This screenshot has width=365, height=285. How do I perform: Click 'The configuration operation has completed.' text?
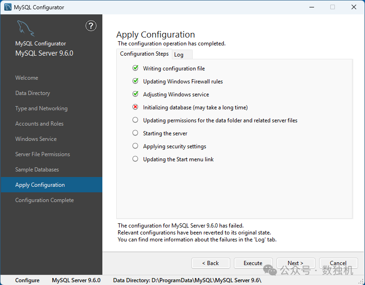point(172,44)
